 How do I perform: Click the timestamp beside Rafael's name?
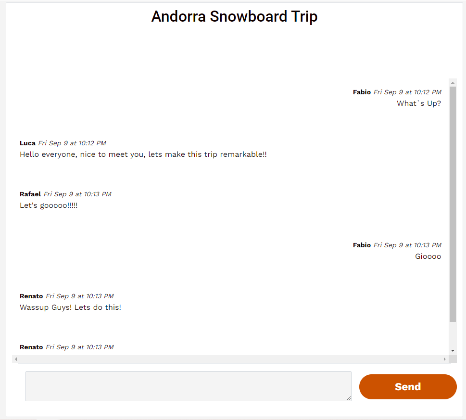[77, 194]
